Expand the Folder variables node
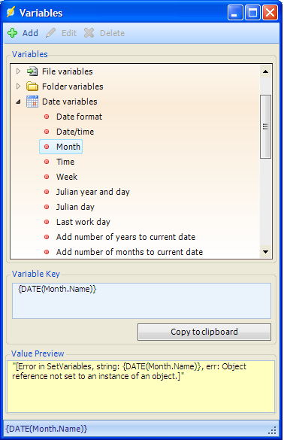The image size is (284, 440). (19, 86)
